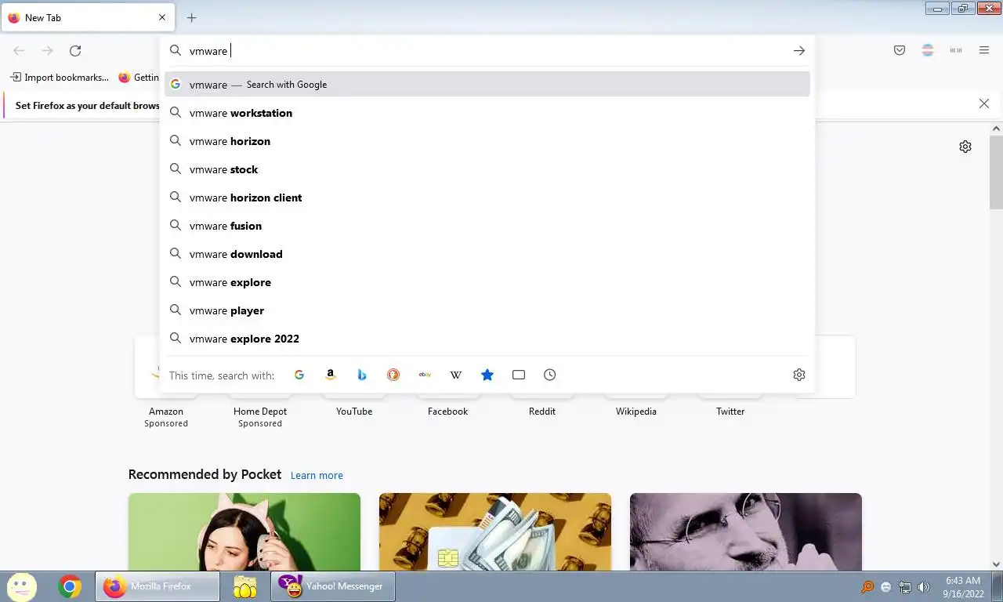1003x602 pixels.
Task: Click the extension icon beside the menu
Action: click(x=956, y=50)
